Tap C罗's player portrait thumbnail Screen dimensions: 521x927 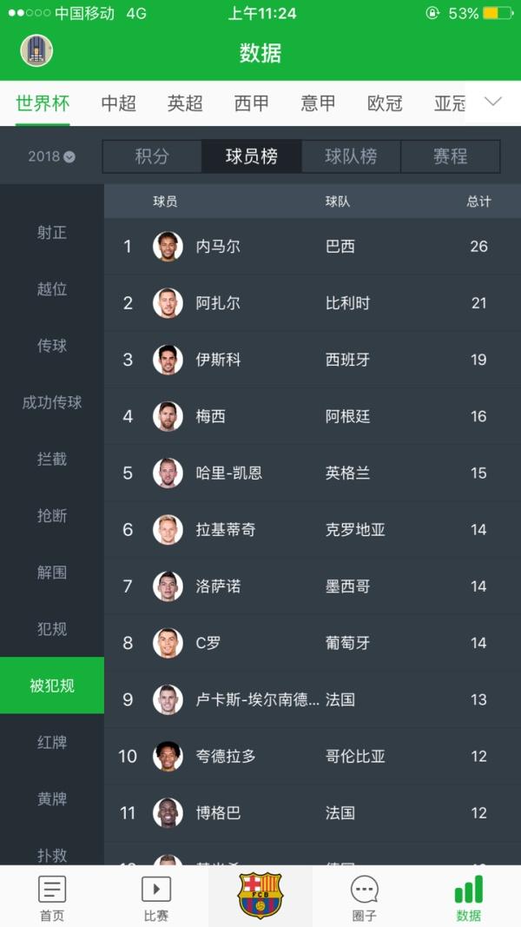point(168,642)
